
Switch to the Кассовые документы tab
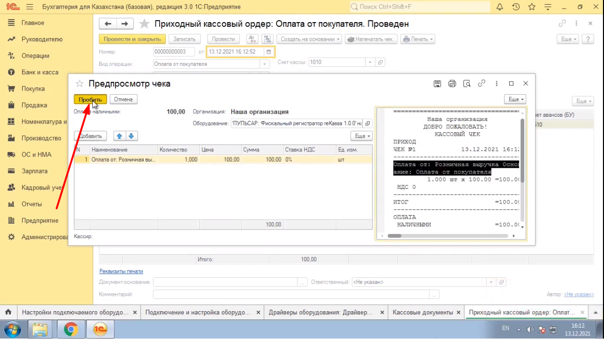click(423, 312)
